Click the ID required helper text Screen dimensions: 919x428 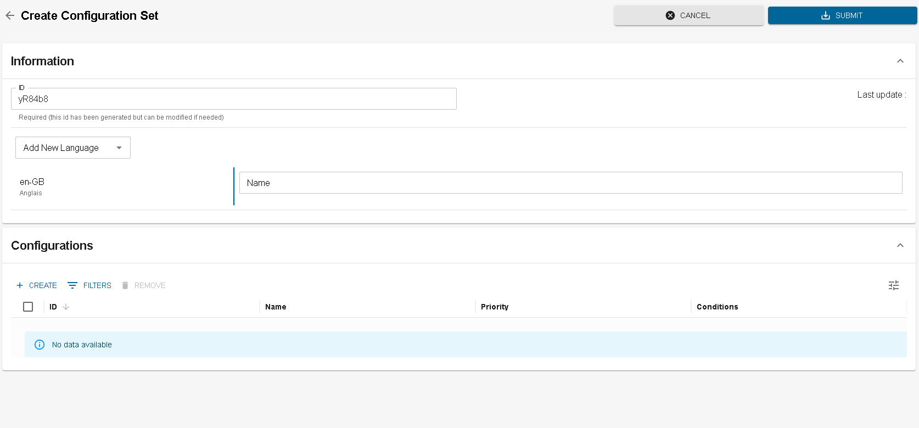pos(121,117)
